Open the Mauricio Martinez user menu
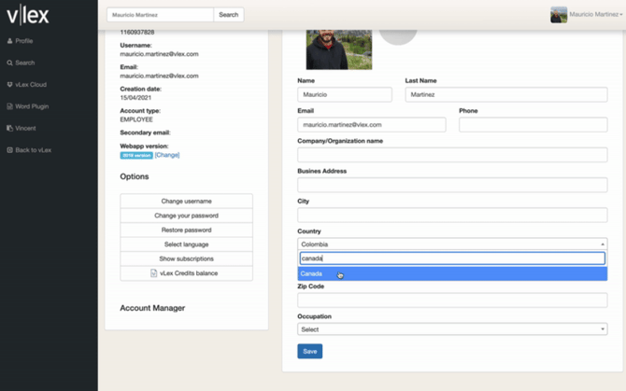The height and width of the screenshot is (391, 626). [x=595, y=14]
